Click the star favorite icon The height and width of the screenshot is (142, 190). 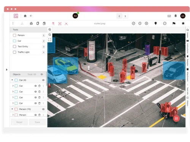(183, 23)
